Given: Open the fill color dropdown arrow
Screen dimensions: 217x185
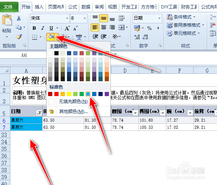Looking at the screenshot, I should pyautogui.click(x=56, y=37).
